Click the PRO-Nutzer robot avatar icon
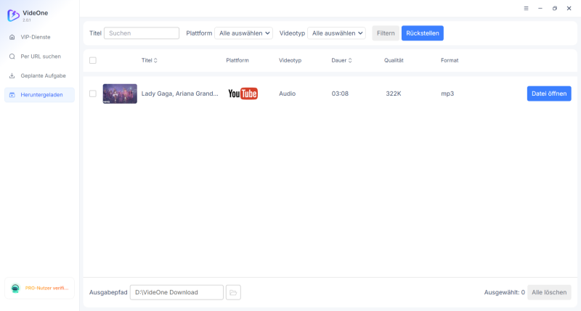Screen dimensions: 581x311 [15, 288]
